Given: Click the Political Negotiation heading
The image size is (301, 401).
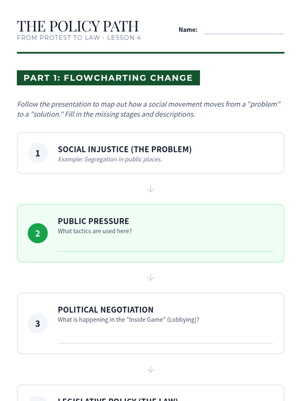Looking at the screenshot, I should click(106, 310).
